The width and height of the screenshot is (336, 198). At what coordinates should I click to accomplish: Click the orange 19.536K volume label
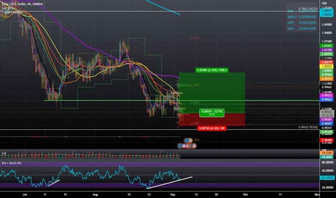click(326, 153)
